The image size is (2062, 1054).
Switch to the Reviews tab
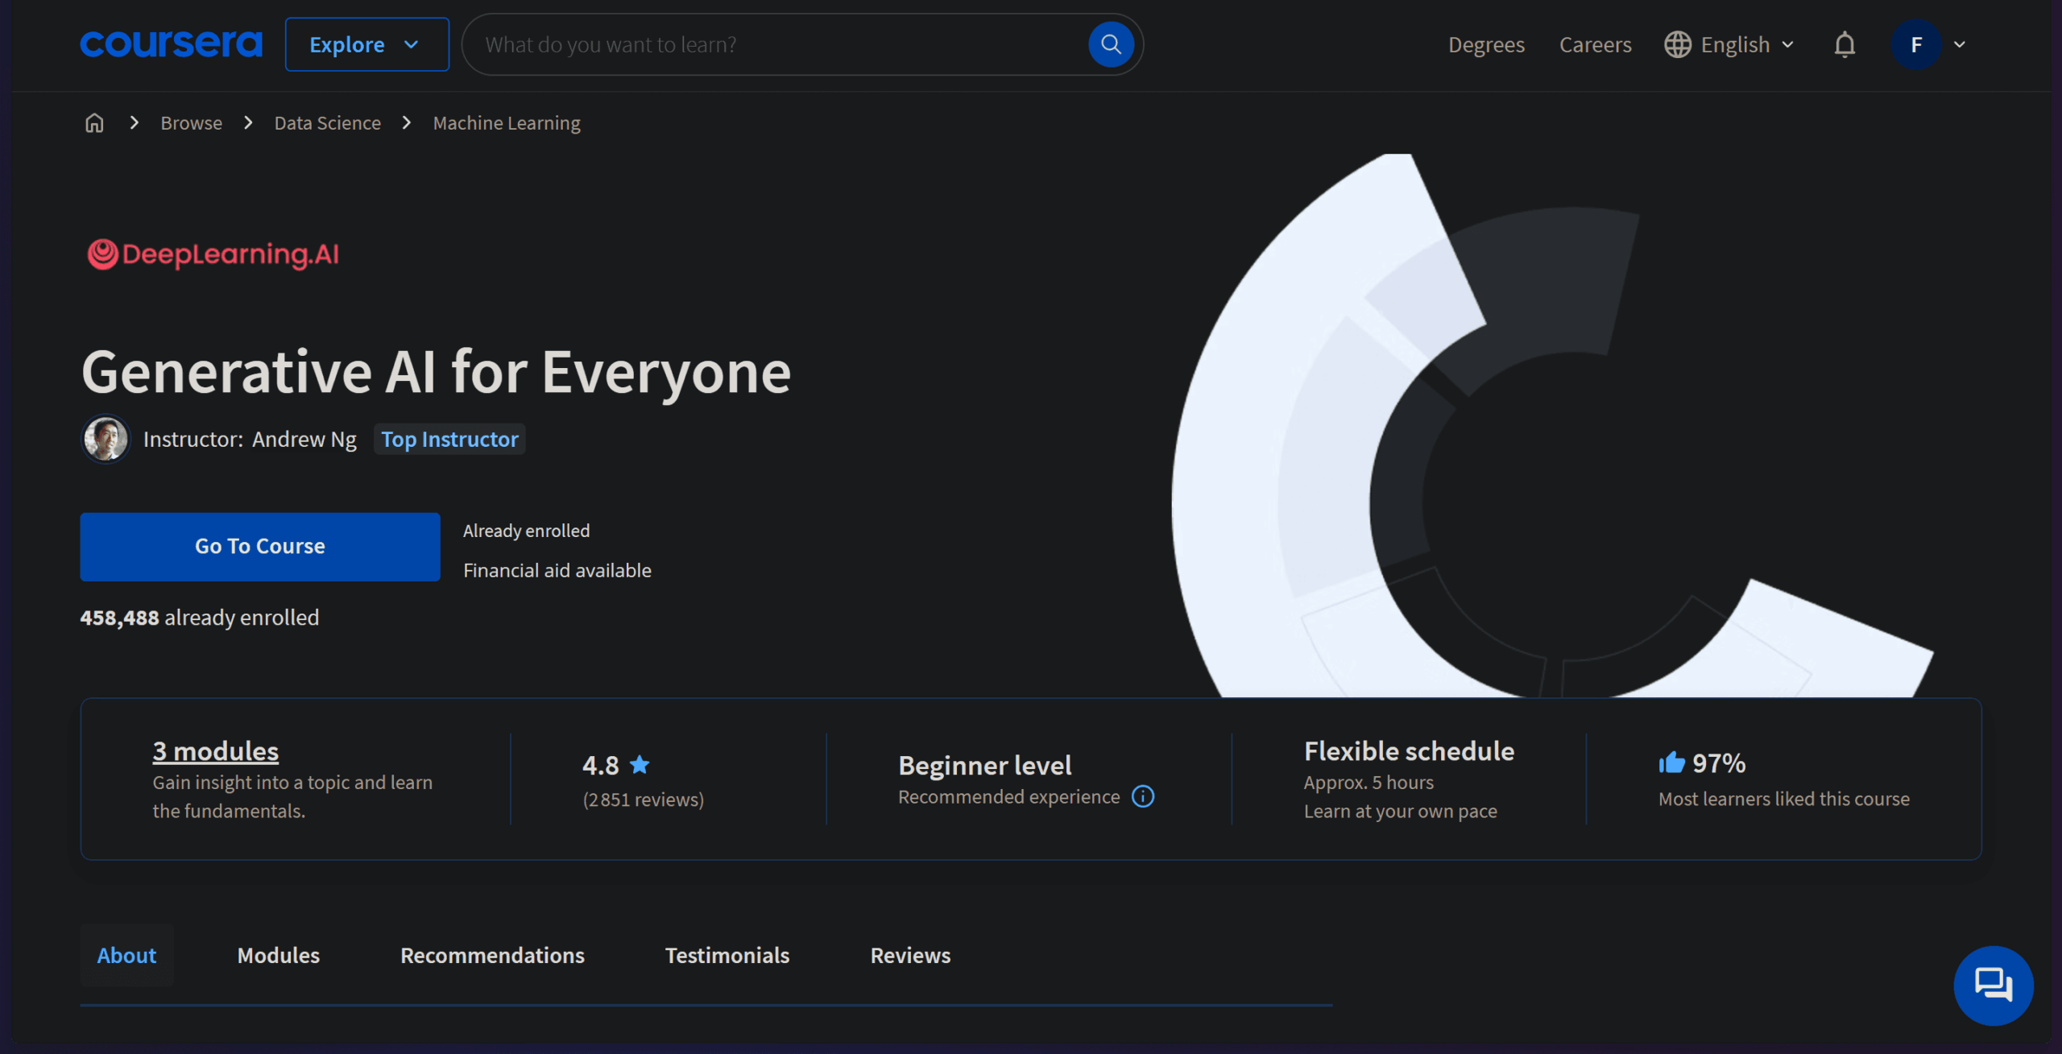tap(910, 955)
